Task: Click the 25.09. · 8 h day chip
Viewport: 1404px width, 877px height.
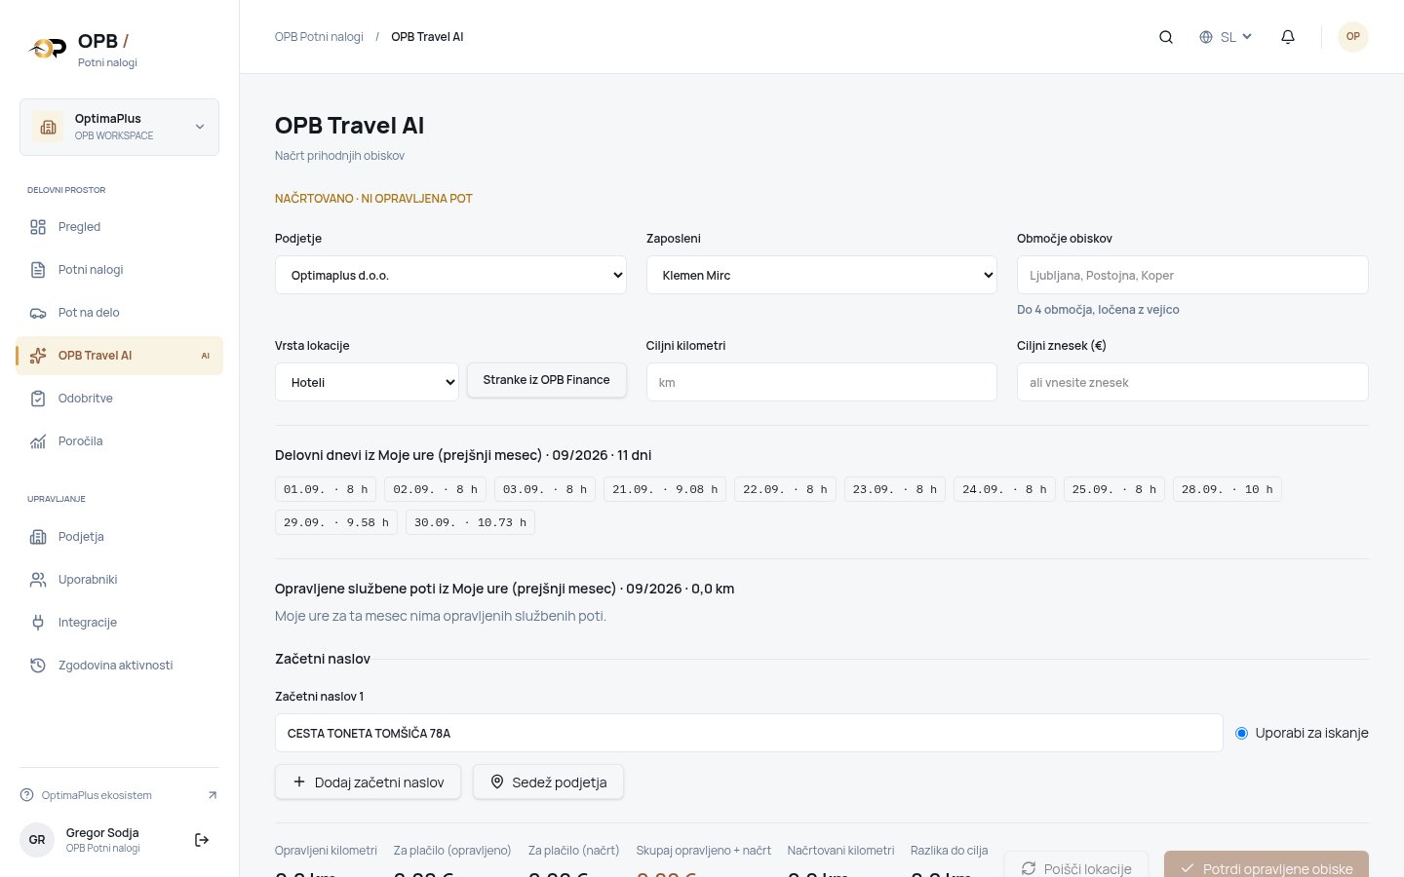Action: [x=1113, y=489]
